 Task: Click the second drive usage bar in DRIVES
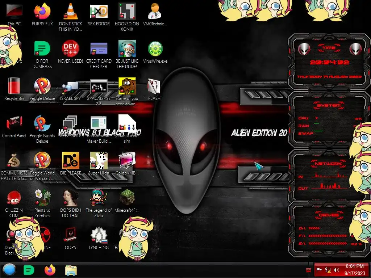328,236
